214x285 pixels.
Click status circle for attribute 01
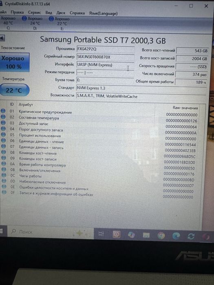pos(3,111)
